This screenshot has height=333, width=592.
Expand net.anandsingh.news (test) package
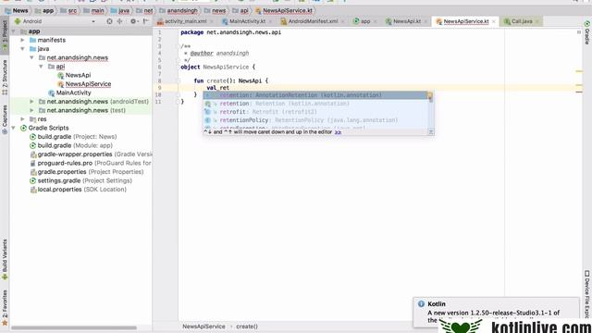(x=31, y=110)
